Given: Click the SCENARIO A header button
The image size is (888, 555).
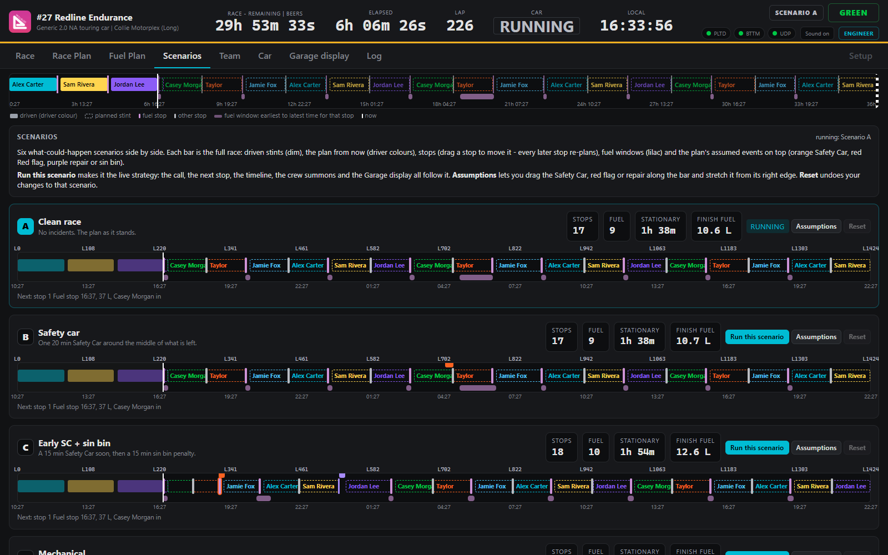Looking at the screenshot, I should [796, 13].
